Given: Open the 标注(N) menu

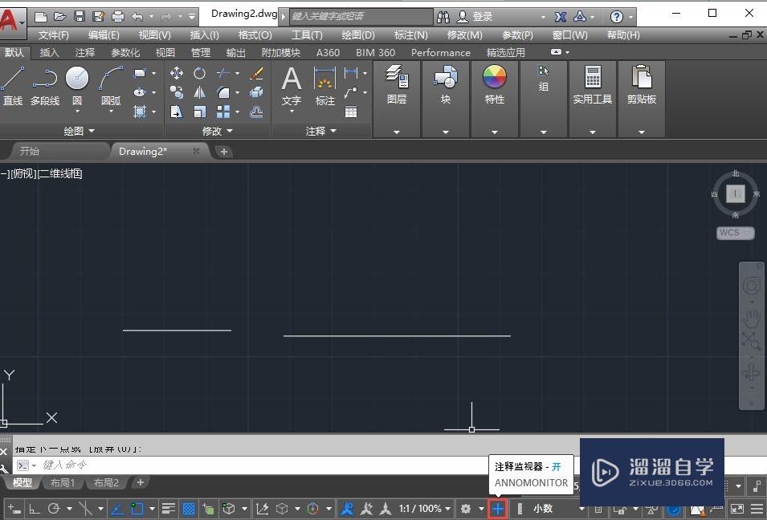Looking at the screenshot, I should 411,35.
